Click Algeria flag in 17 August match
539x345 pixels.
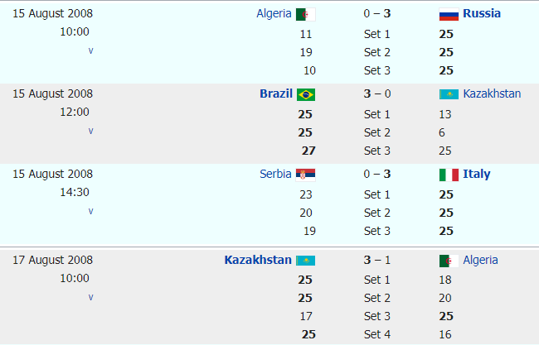click(x=449, y=261)
